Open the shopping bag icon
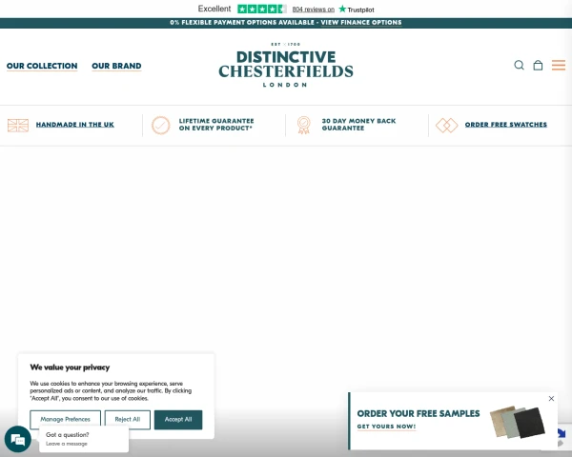The image size is (572, 457). [x=538, y=66]
